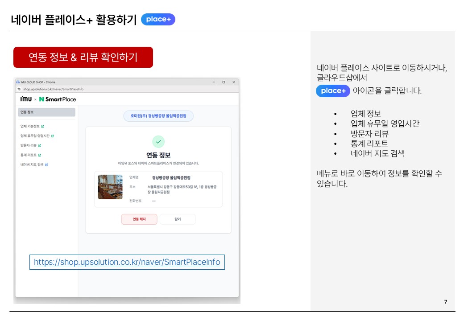Click the site info icon in address bar
This screenshot has width=464, height=321.
(x=19, y=90)
